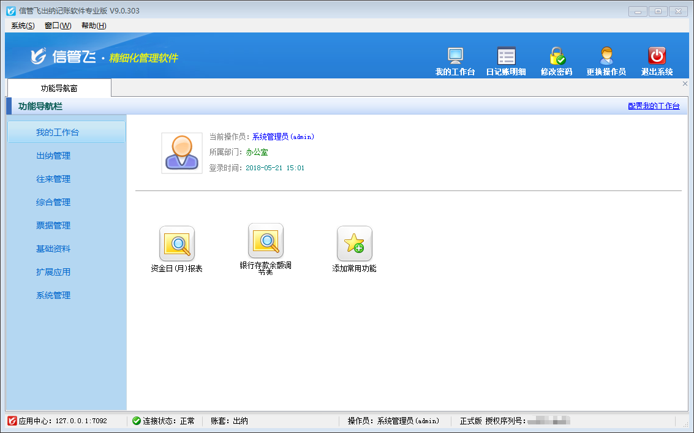Open 资金日(月)报表 shortcut icon
This screenshot has height=433, width=694.
point(176,244)
